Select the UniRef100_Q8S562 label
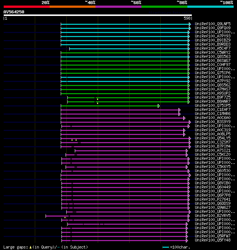 coord(213,85)
